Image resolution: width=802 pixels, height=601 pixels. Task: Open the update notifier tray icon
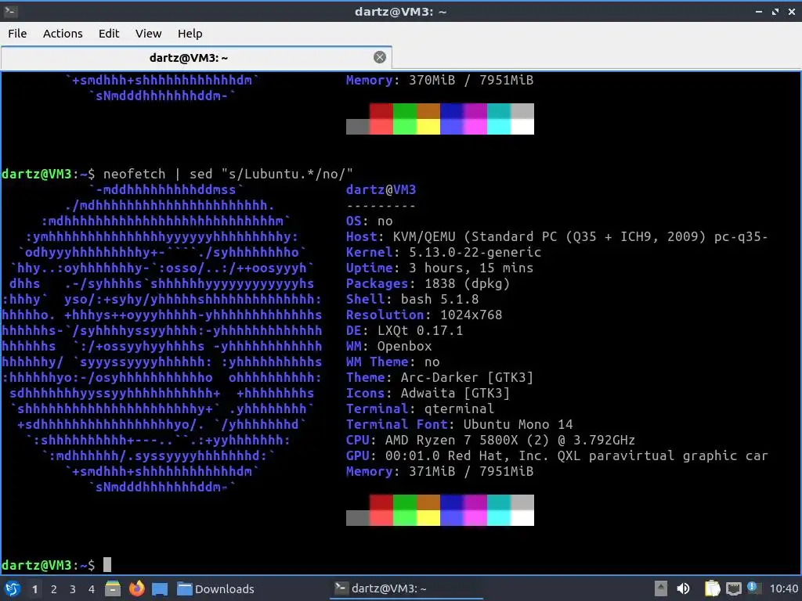tap(753, 588)
